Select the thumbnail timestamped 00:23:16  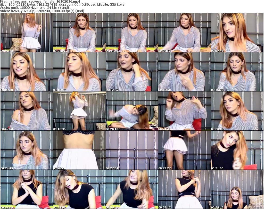coord(237,111)
